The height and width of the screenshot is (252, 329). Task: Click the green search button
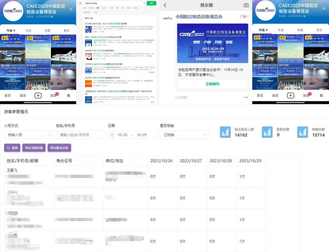click(x=151, y=3)
